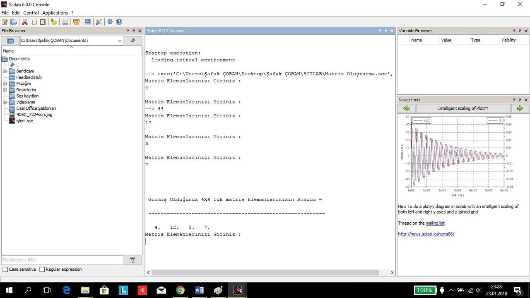Screen dimensions: 530x298
Task: Close the File Browser panel
Action: [140, 31]
